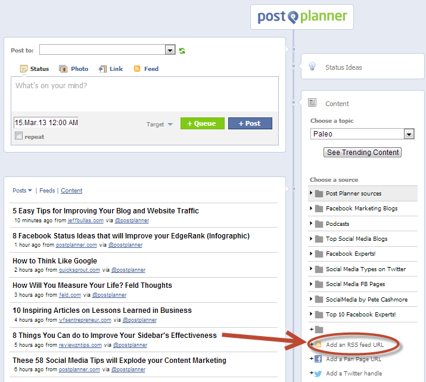Click the blue + Post button
The width and height of the screenshot is (426, 382).
click(x=250, y=123)
